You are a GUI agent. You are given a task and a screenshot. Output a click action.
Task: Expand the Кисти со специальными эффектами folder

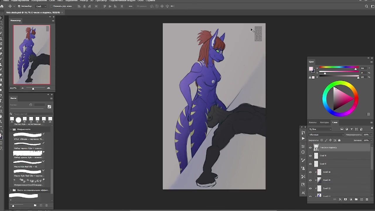click(x=11, y=190)
